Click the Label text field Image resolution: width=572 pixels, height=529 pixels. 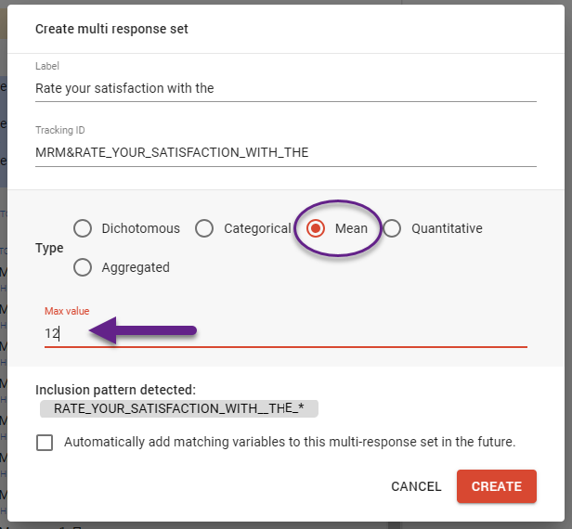tap(285, 88)
